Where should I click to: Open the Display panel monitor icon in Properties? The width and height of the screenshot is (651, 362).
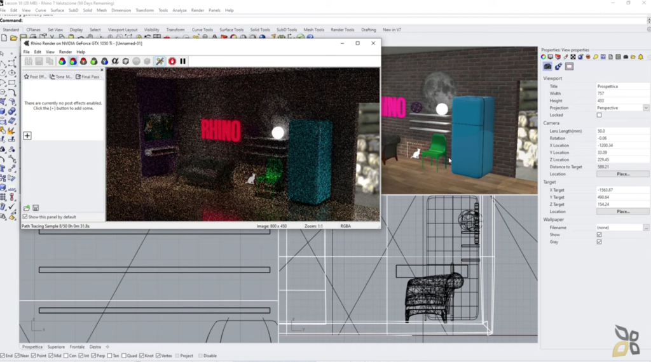point(551,57)
